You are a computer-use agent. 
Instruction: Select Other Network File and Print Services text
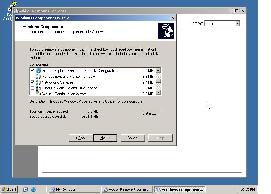click(70, 88)
